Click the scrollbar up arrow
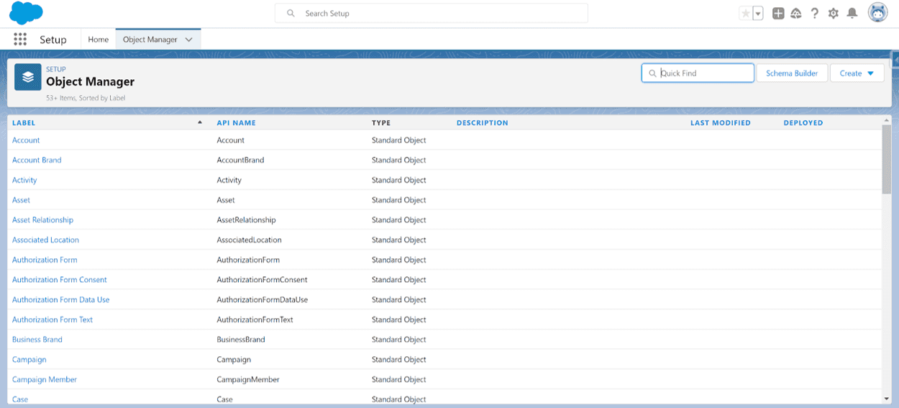899x408 pixels. [x=886, y=119]
